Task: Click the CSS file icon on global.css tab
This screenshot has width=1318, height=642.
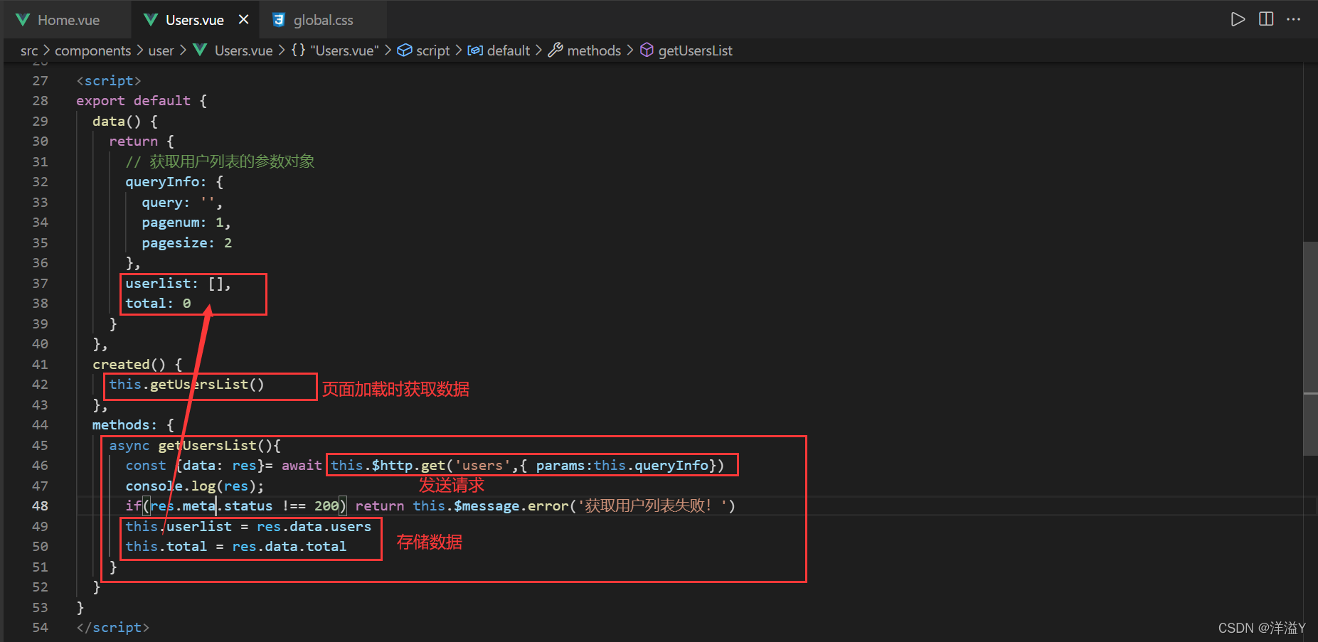Action: point(279,20)
